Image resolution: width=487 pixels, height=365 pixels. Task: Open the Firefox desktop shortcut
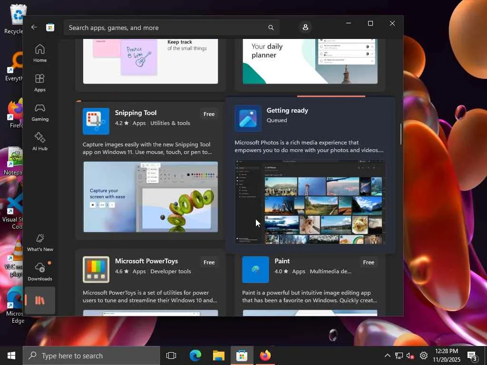click(x=15, y=114)
